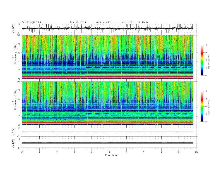Click time axis tick label "10"
Viewport: 221px width, 171px height.
tap(196, 152)
